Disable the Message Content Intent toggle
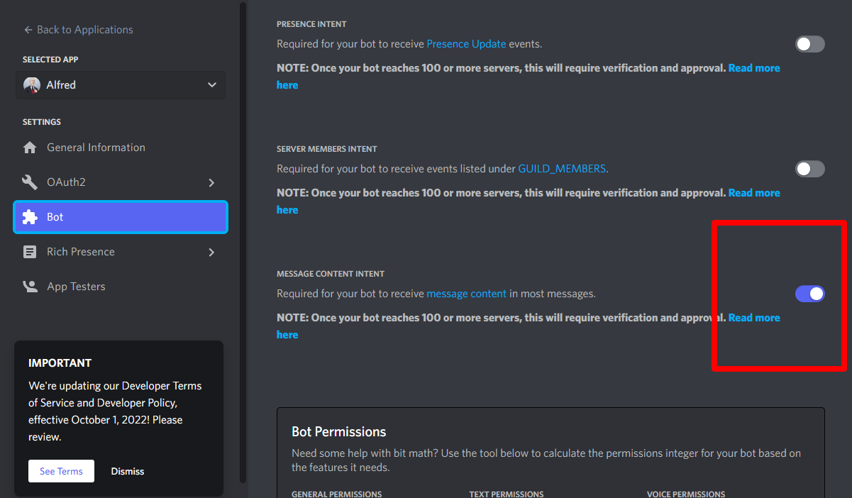The width and height of the screenshot is (852, 498). [809, 294]
